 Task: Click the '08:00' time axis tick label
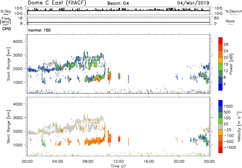coord(88,162)
